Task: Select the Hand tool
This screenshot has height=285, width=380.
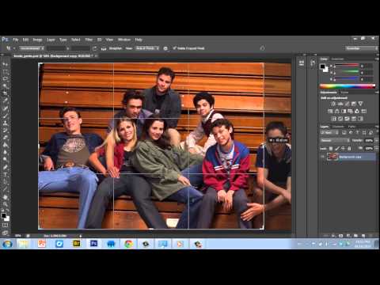Action: click(x=5, y=197)
